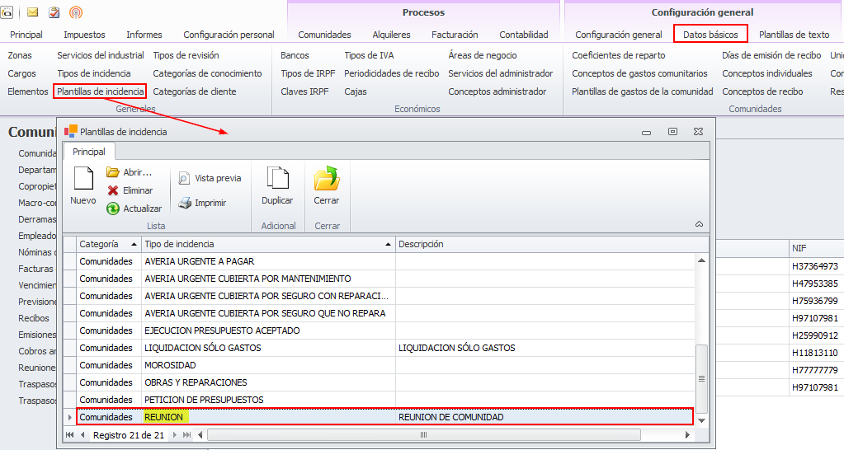Open the Plantillas de texto tab

click(x=794, y=35)
